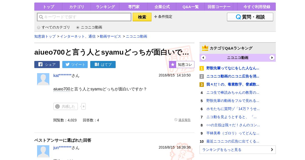
Task: Open the ランキング tab
Action: 105,7
